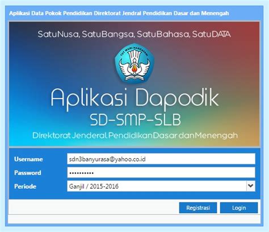Click the window title Aplikasi Data Pokok Pendidikan
The width and height of the screenshot is (269, 232).
point(119,13)
